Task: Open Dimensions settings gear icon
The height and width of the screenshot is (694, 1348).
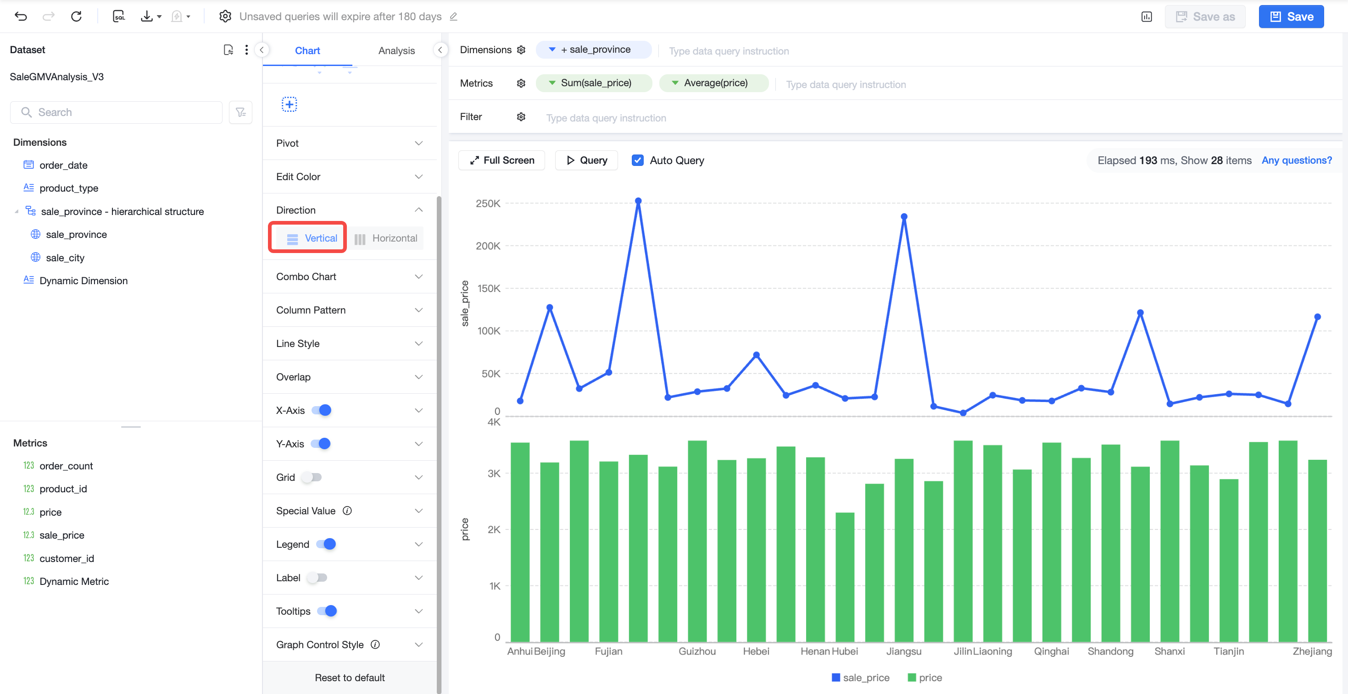Action: click(521, 50)
